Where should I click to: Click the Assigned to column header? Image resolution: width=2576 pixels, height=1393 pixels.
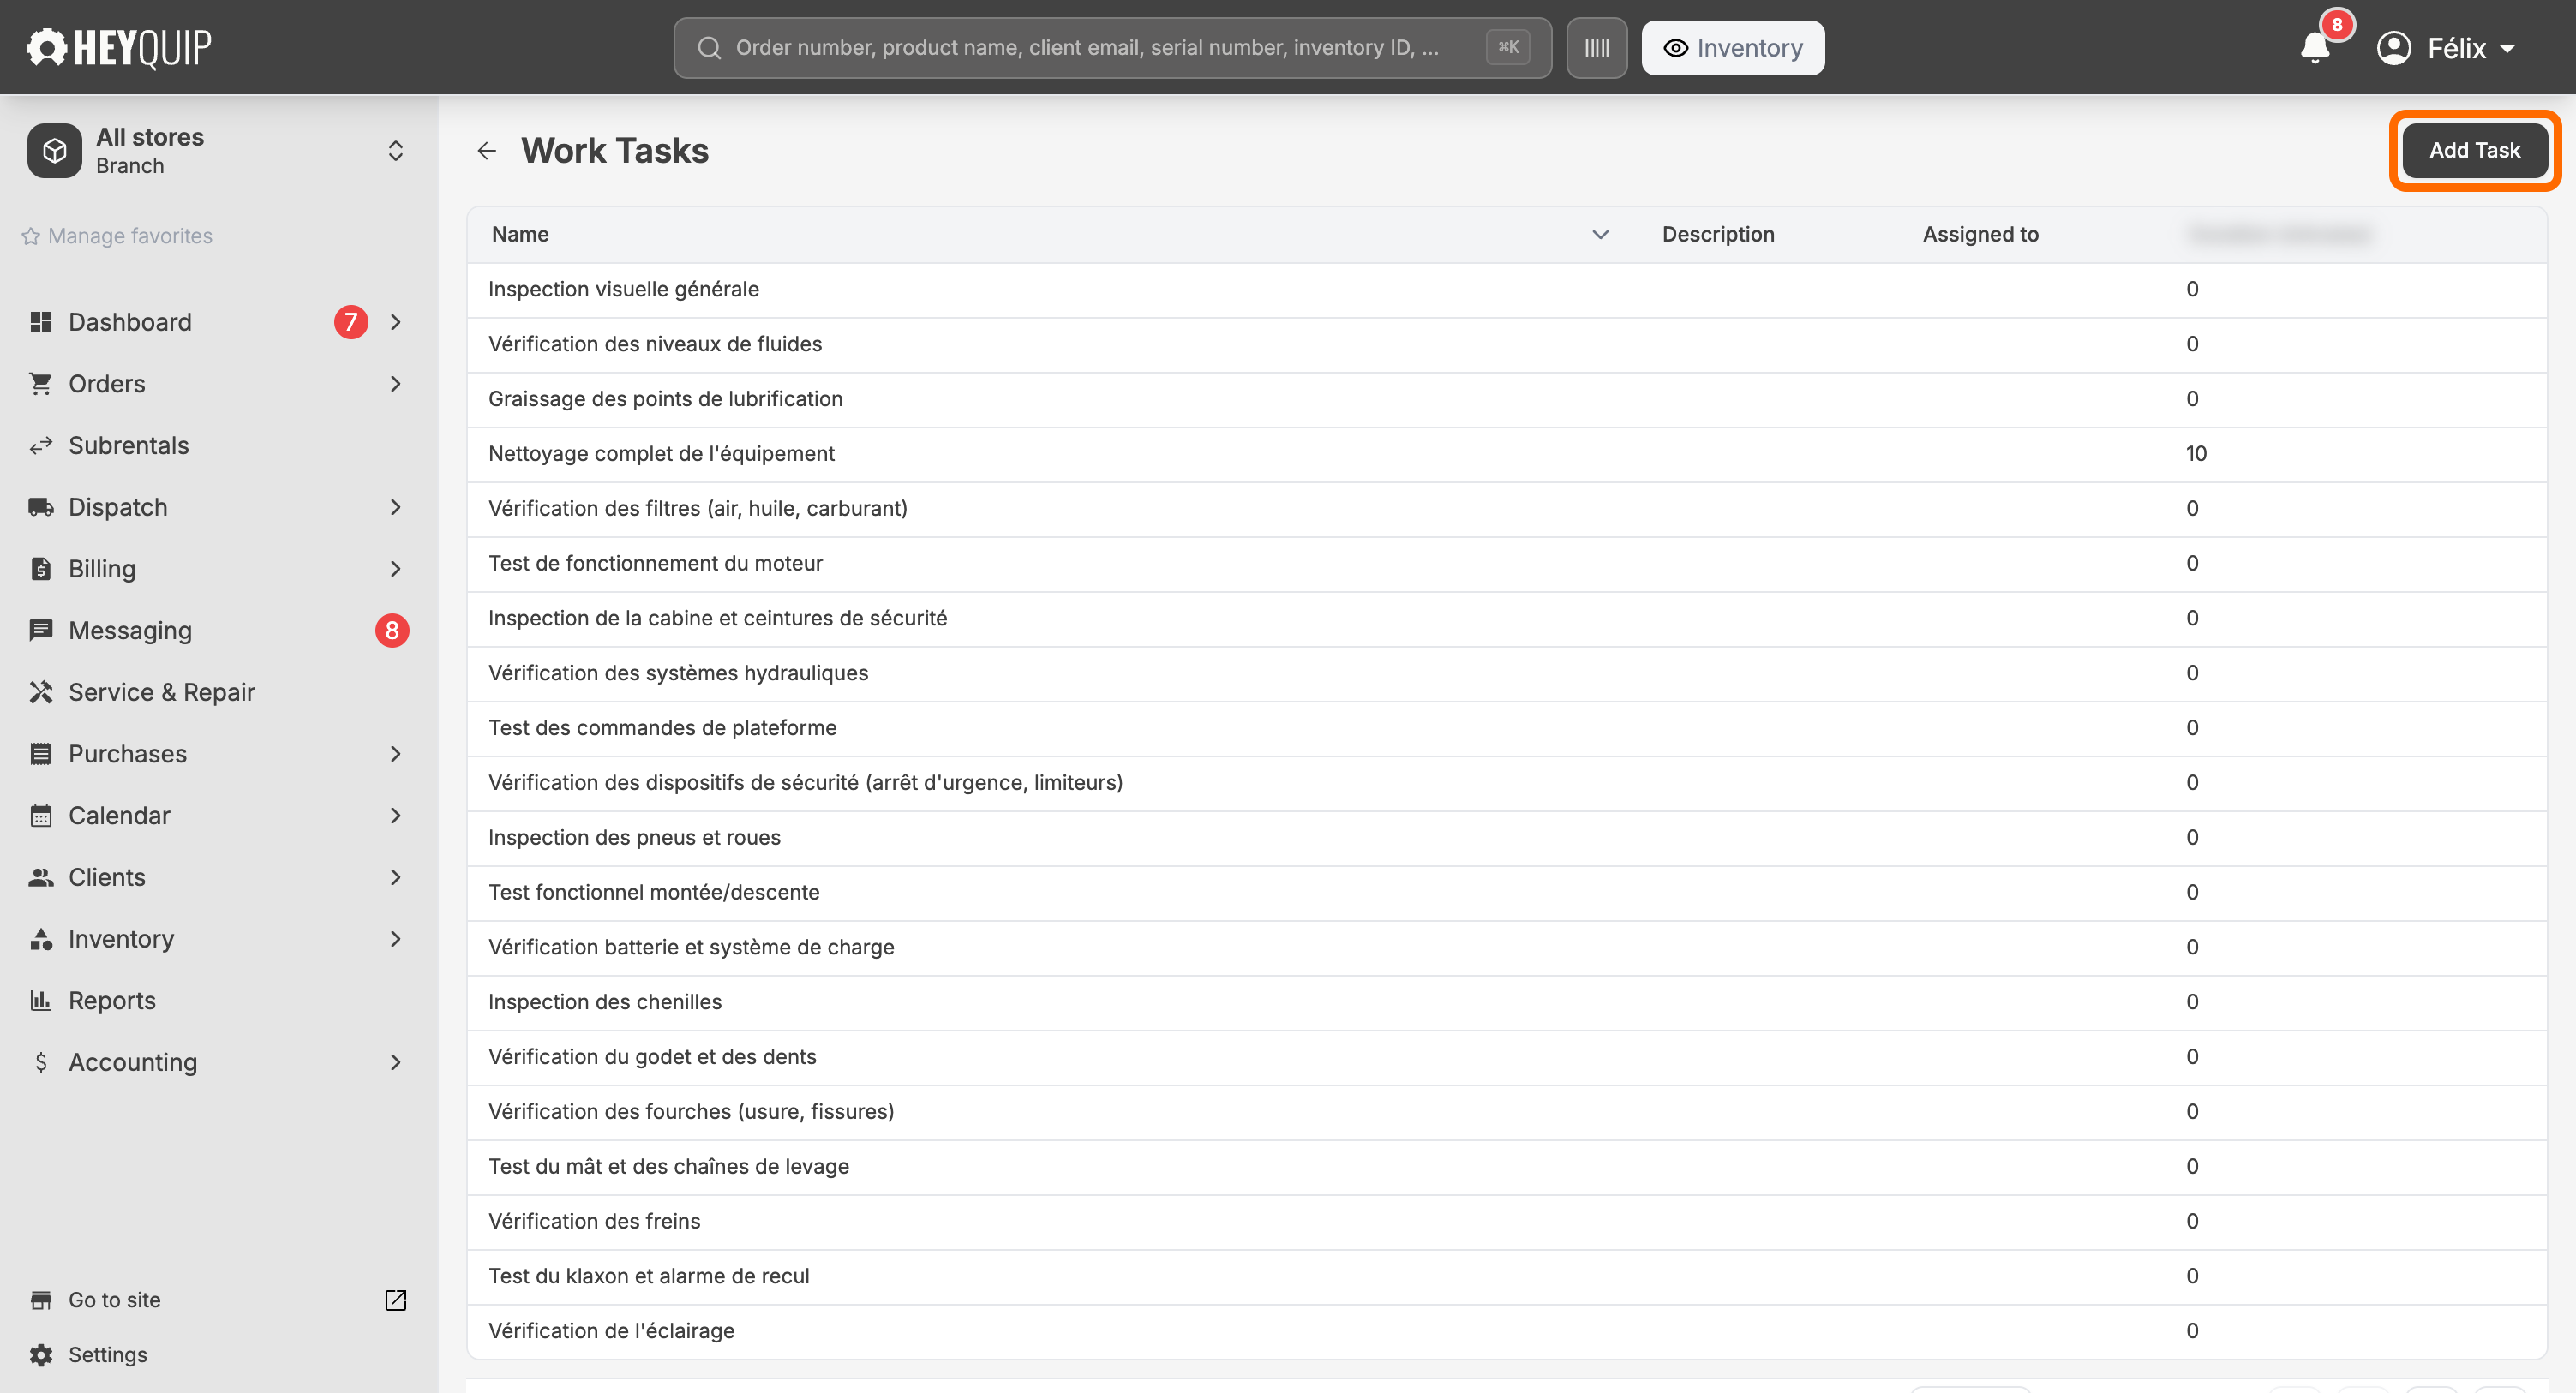(1980, 235)
